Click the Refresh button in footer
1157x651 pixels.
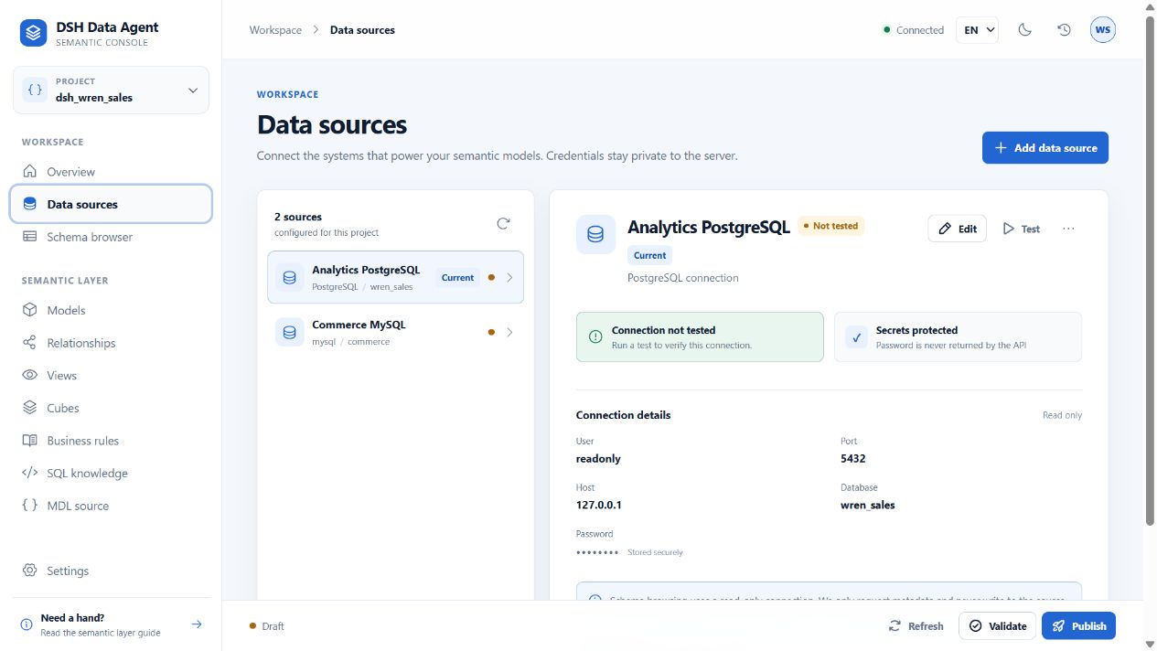[x=916, y=626]
